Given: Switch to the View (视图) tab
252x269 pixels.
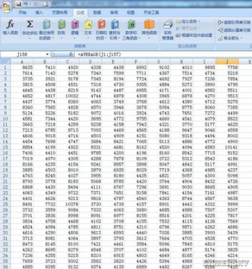Looking at the screenshot, I should (x=131, y=12).
